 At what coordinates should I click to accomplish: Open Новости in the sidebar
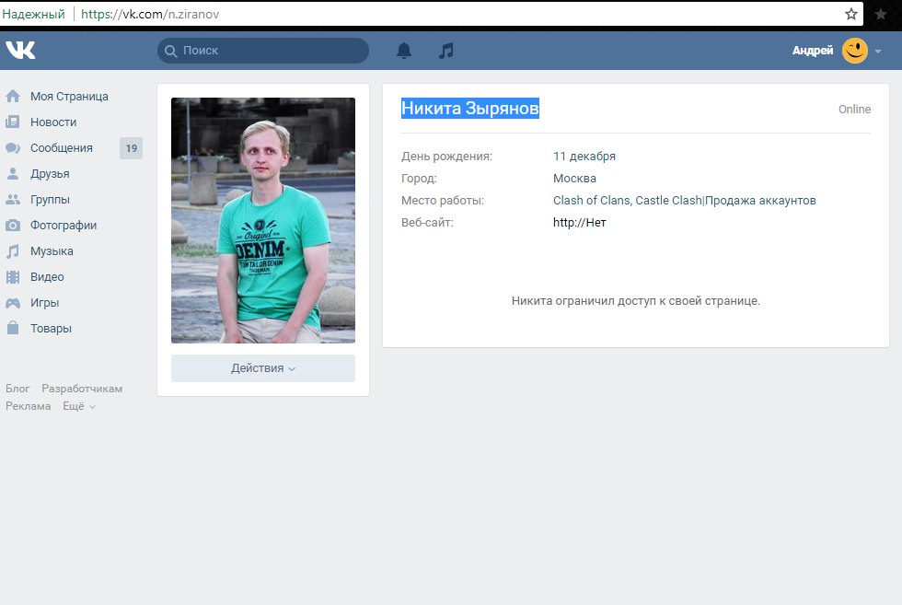click(53, 122)
